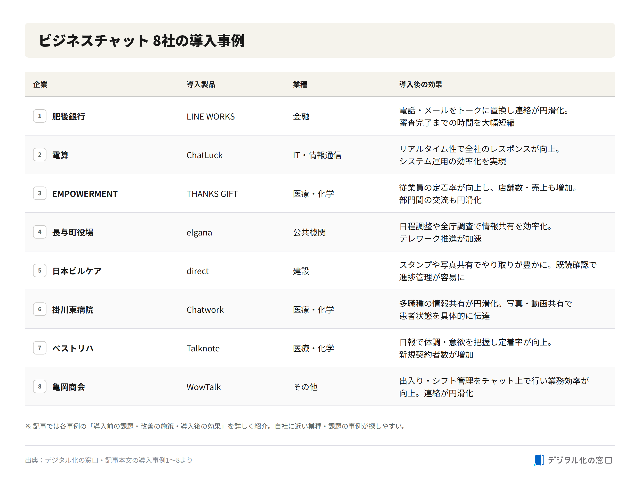Screen dimensions: 640x490
Task: Click the number 3 badge beside EMPOWERMENT
Action: point(40,193)
